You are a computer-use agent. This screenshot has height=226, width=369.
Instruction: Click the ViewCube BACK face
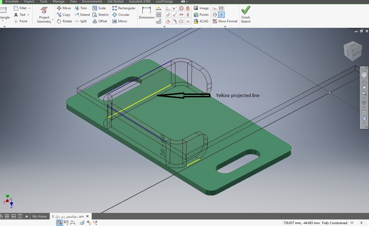click(353, 45)
